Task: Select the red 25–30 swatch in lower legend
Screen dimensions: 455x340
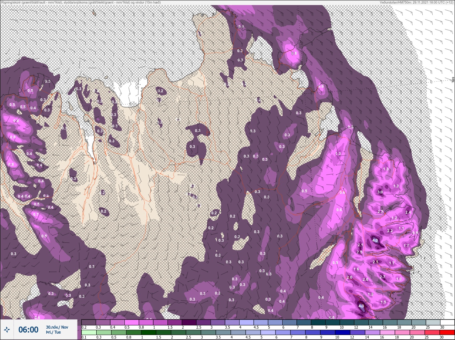Action: [447, 333]
